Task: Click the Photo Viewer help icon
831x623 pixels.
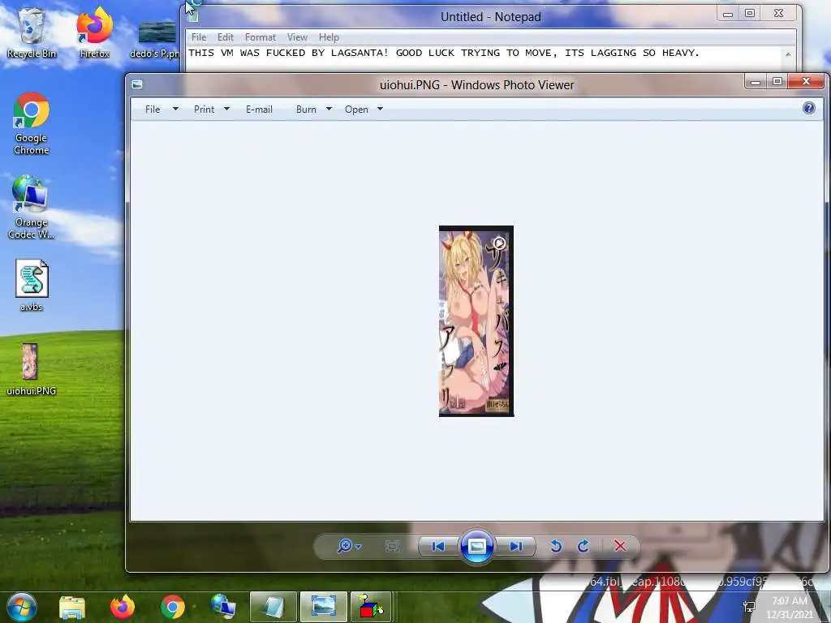Action: [809, 109]
